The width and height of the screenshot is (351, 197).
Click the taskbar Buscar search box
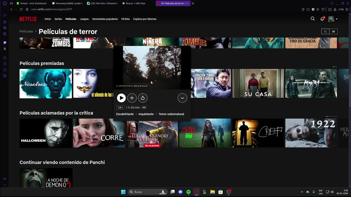tap(148, 192)
